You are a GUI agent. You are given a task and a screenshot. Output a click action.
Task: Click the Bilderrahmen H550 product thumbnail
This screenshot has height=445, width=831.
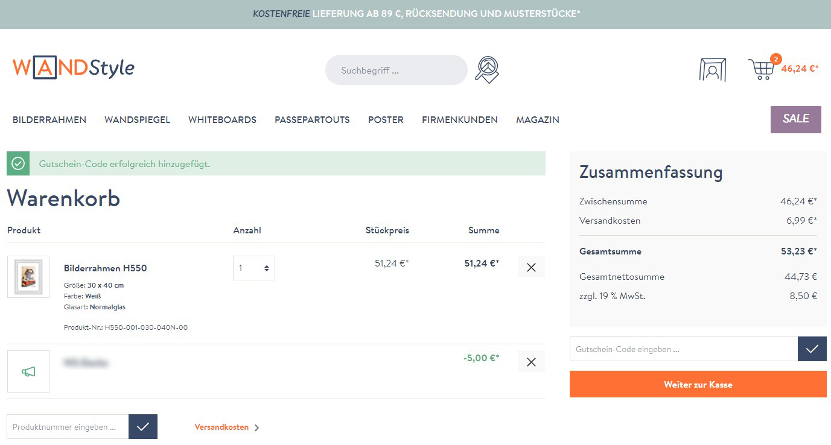point(28,277)
